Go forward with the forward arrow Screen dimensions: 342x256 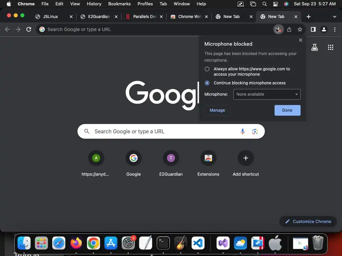[x=18, y=29]
